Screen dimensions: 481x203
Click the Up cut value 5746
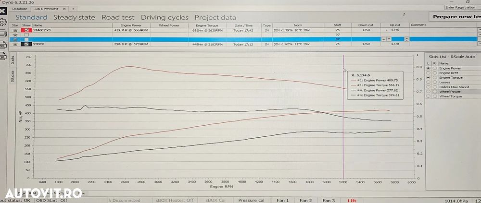pyautogui.click(x=396, y=30)
